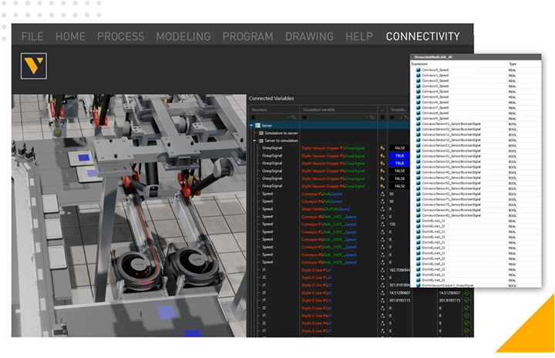Click the Server node icon in tree

258,125
